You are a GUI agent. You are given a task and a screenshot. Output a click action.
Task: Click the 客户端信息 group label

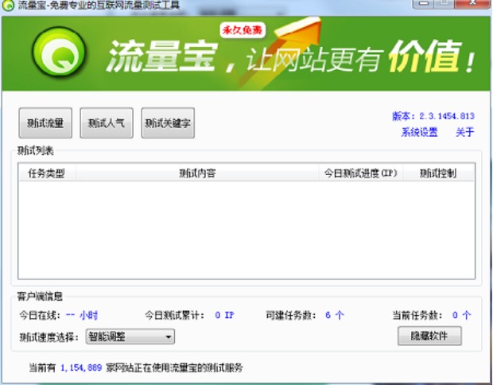(x=40, y=296)
